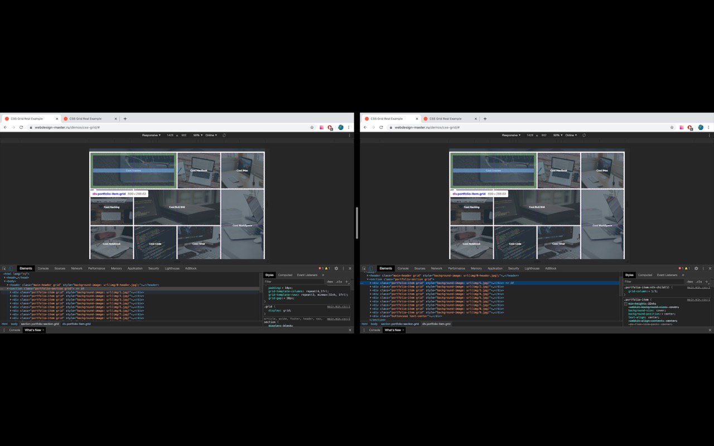Click the rotate viewport icon in the left device toolbar
Viewport: 714px width, 446px height.
pyautogui.click(x=224, y=135)
